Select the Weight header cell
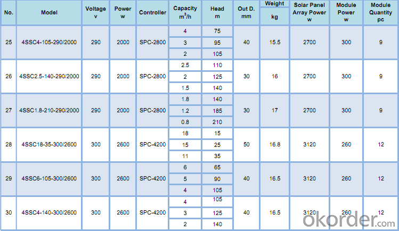This screenshot has height=231, width=399. (x=274, y=4)
